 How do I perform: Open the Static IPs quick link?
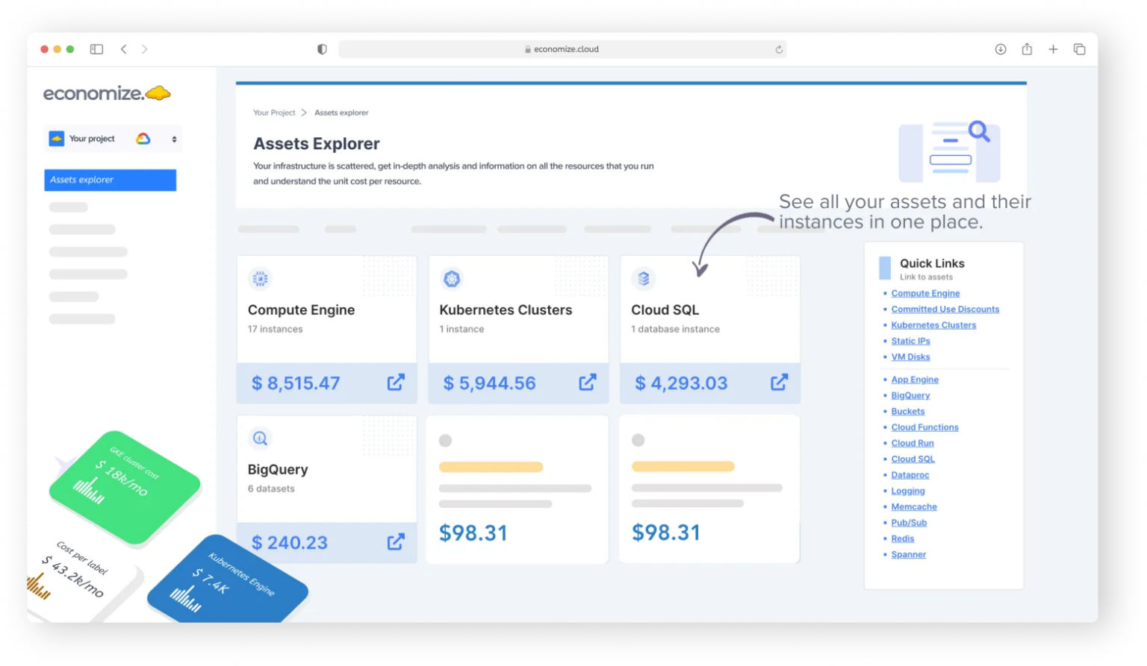pos(910,342)
